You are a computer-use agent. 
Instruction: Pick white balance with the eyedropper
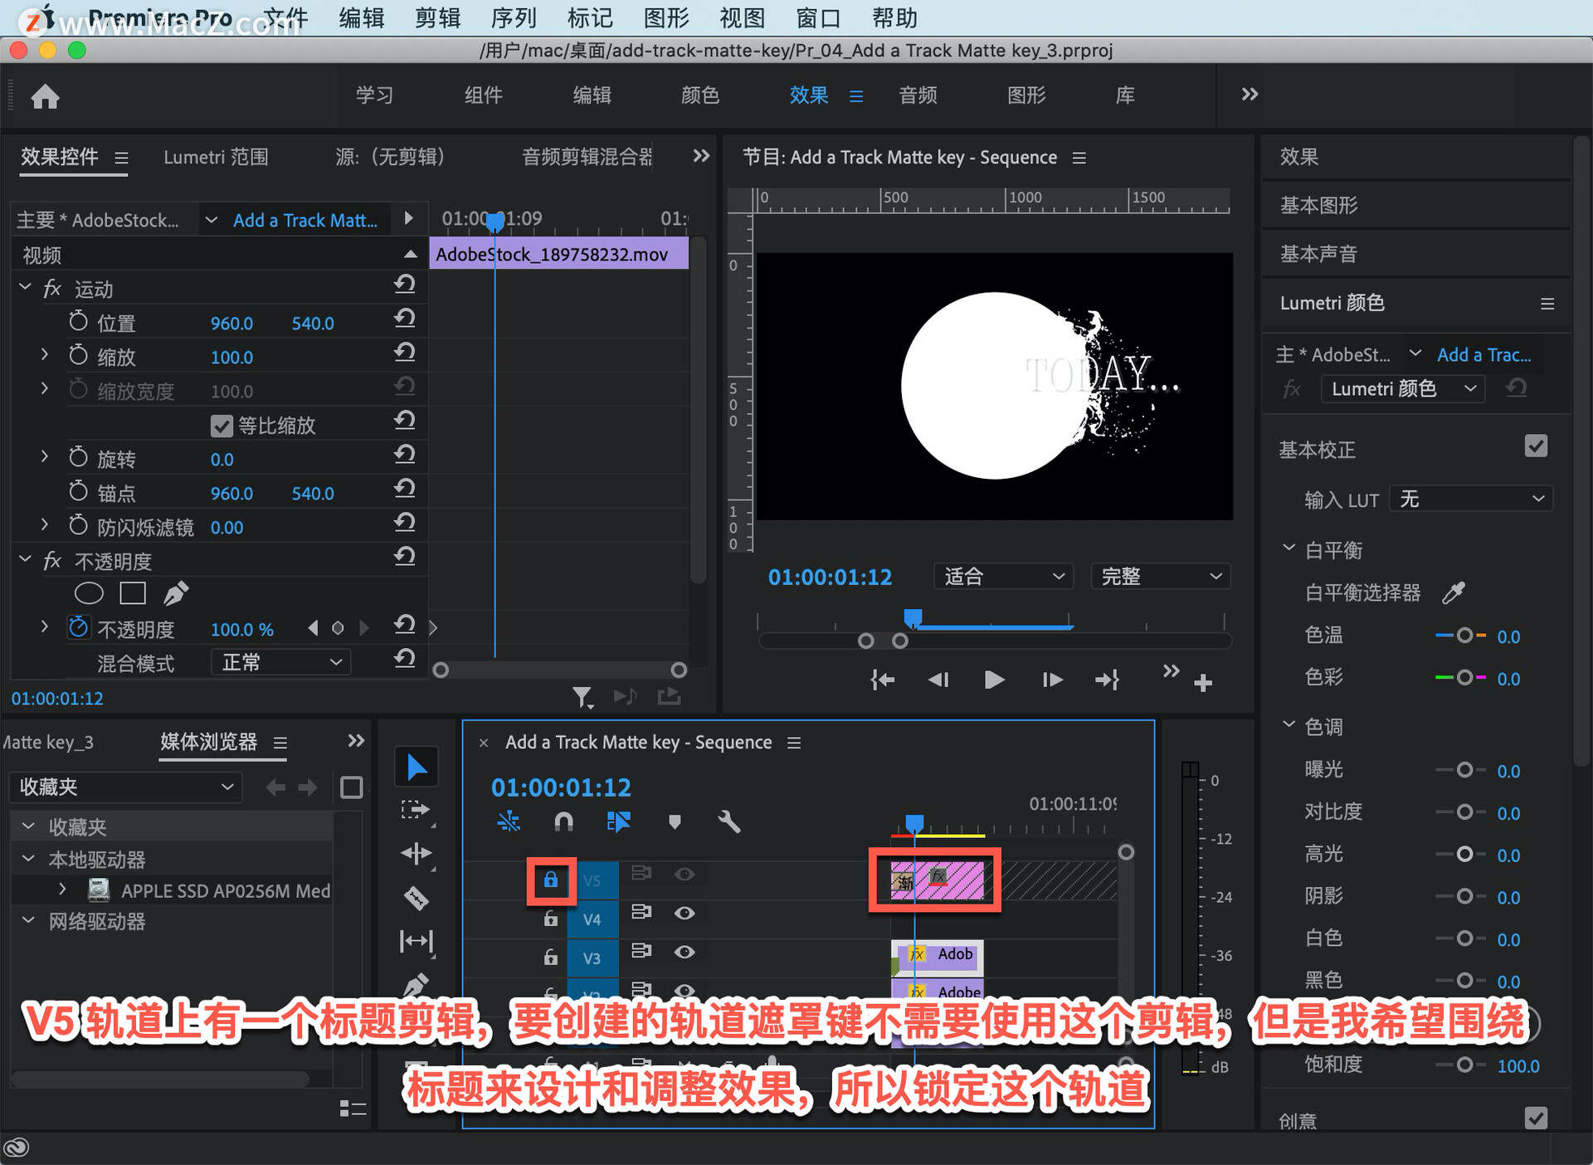click(x=1454, y=592)
